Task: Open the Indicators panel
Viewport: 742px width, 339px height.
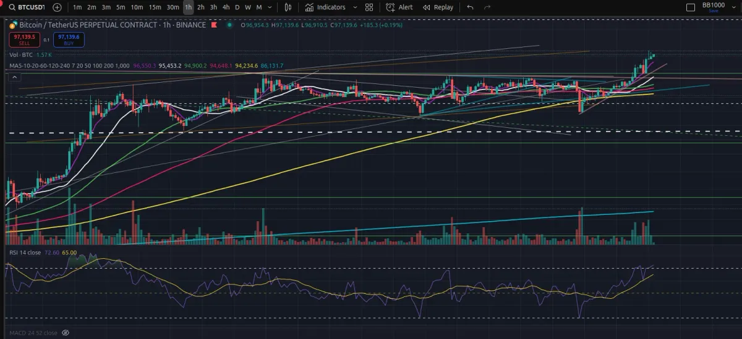Action: (x=325, y=7)
